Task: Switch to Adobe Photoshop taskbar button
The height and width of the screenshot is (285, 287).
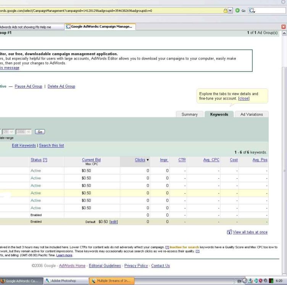Action: [x=66, y=281]
